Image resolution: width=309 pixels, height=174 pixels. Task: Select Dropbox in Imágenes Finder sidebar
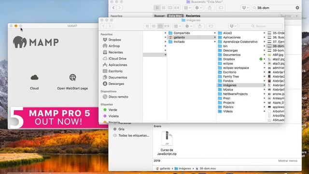pyautogui.click(x=114, y=40)
